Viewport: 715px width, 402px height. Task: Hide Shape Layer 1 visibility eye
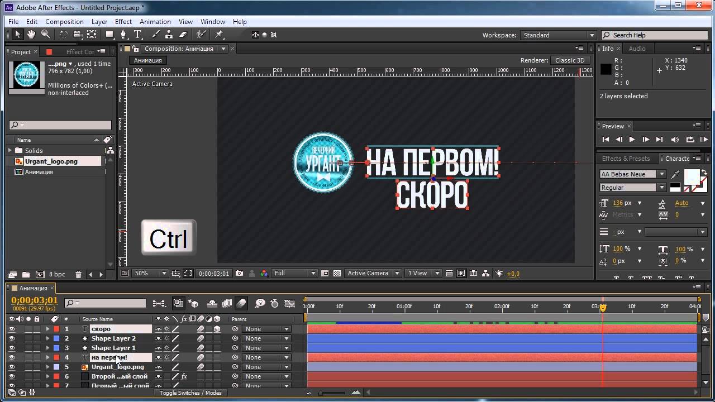(12, 348)
